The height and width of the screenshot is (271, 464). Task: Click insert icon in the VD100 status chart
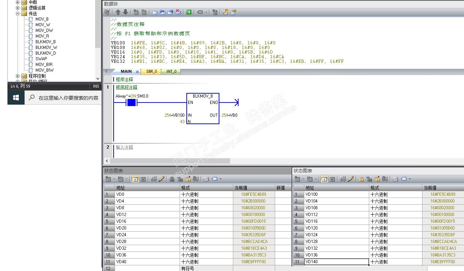(297, 179)
